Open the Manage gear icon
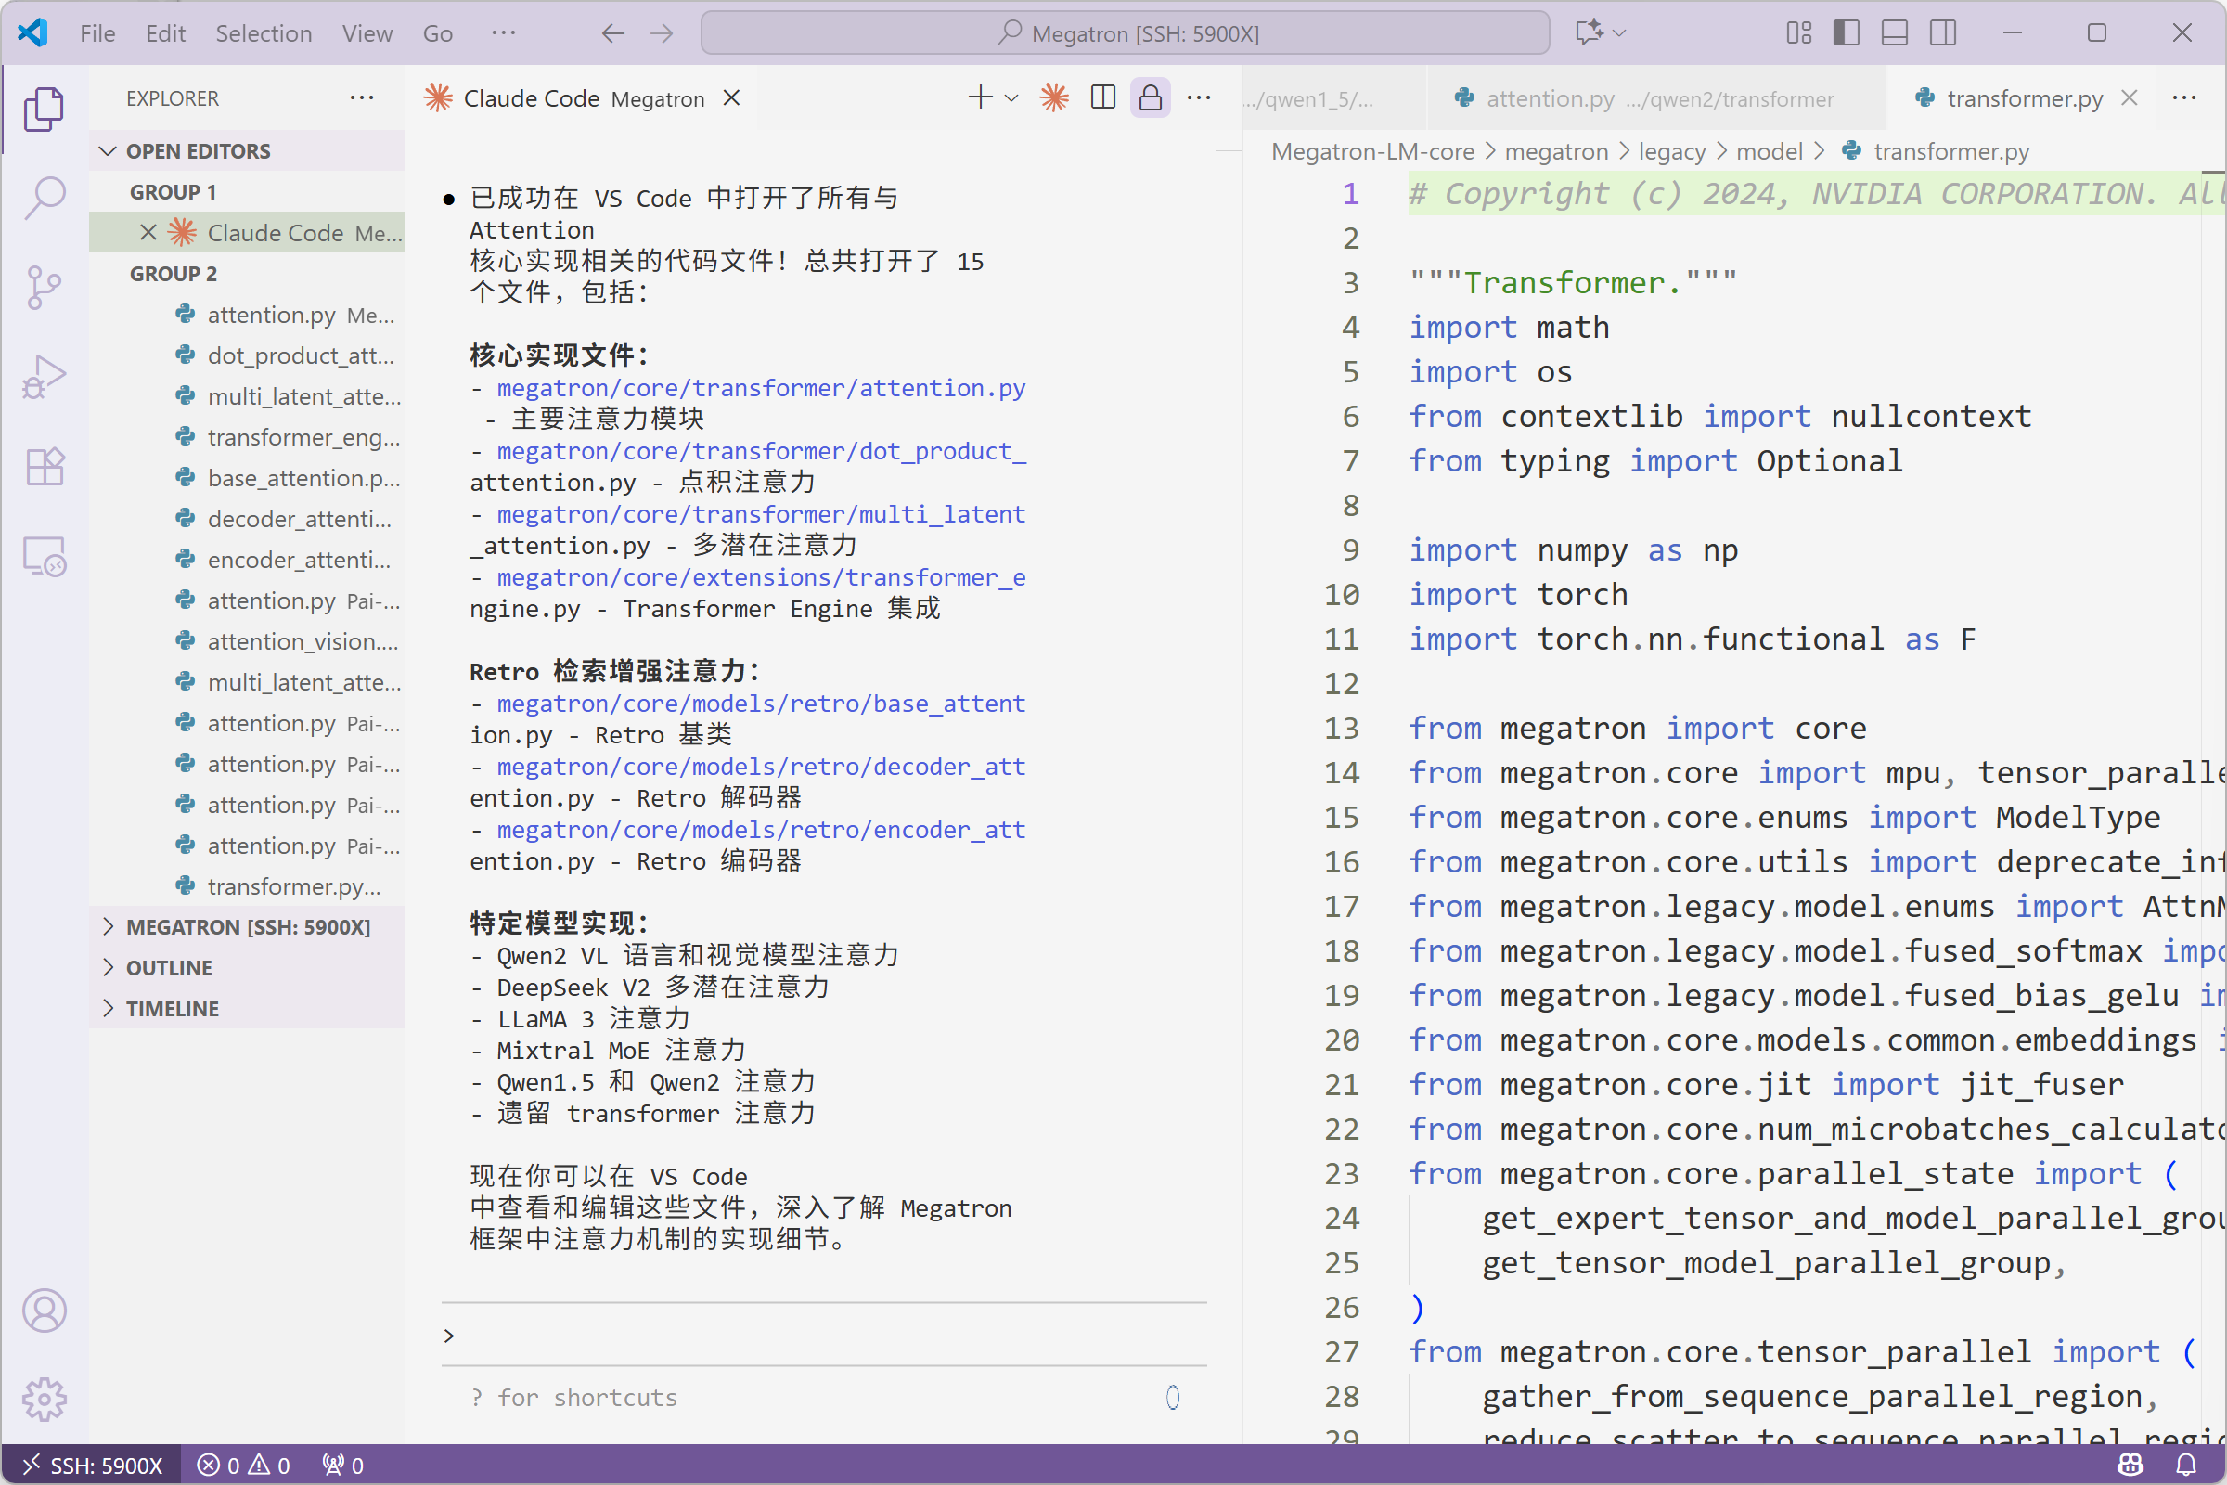2227x1485 pixels. coord(44,1399)
